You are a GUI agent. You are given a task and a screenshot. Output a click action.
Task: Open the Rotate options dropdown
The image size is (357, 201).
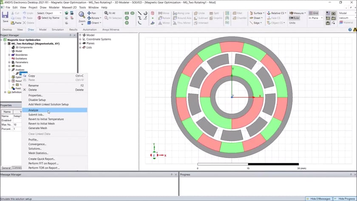click(101, 18)
